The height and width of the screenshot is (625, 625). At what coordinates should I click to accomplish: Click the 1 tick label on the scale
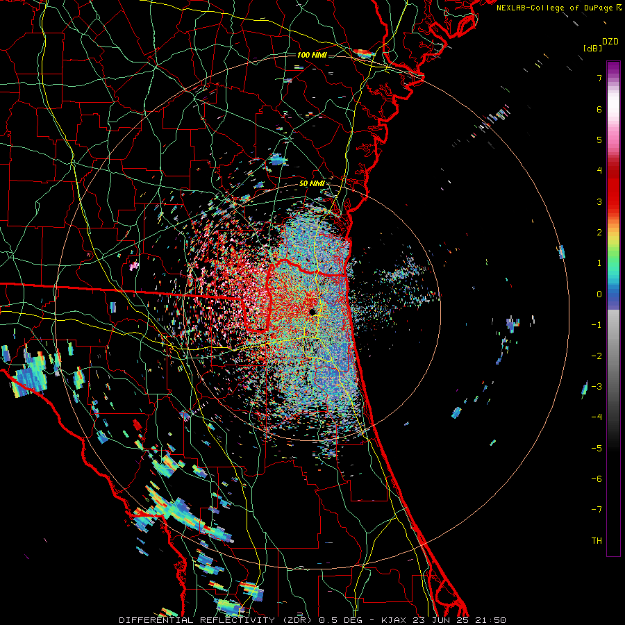tap(599, 263)
